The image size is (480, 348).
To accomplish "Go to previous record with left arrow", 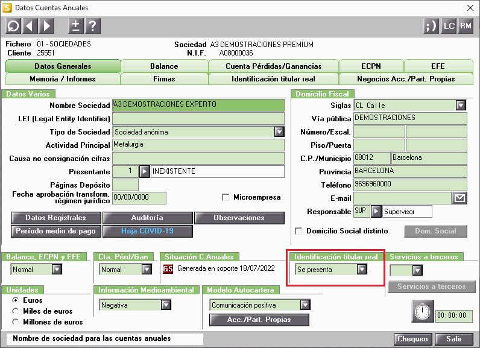I will 30,26.
